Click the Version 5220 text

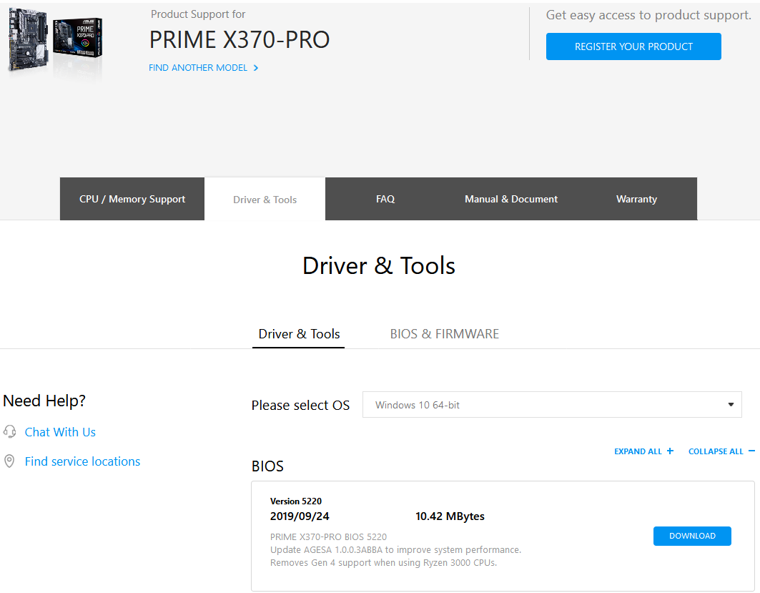296,501
